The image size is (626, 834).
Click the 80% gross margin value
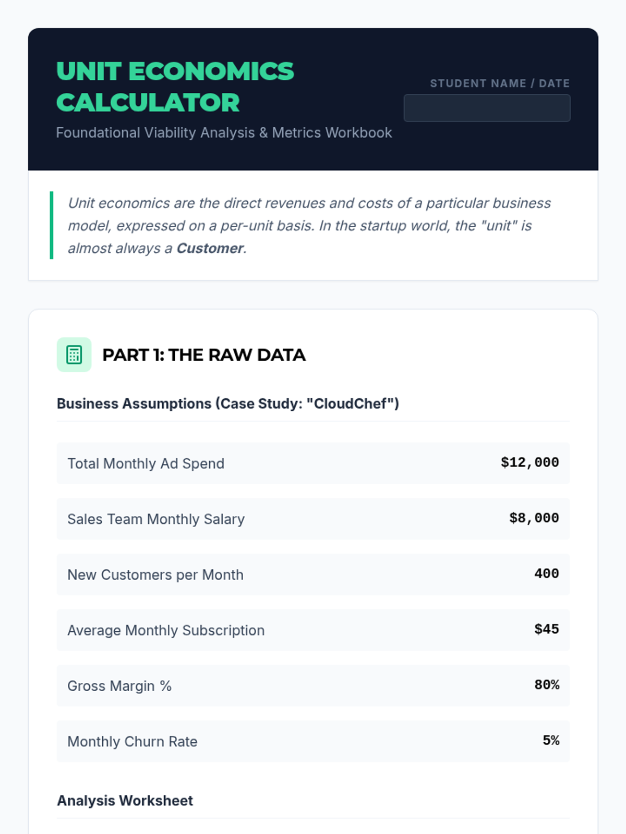coord(546,685)
